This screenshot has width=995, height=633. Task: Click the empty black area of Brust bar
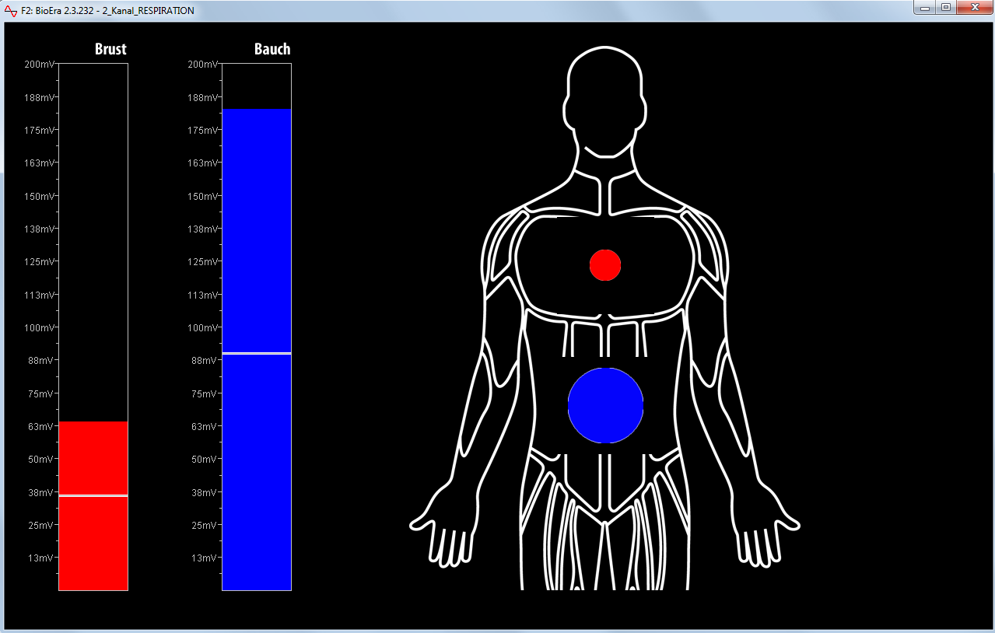93,233
